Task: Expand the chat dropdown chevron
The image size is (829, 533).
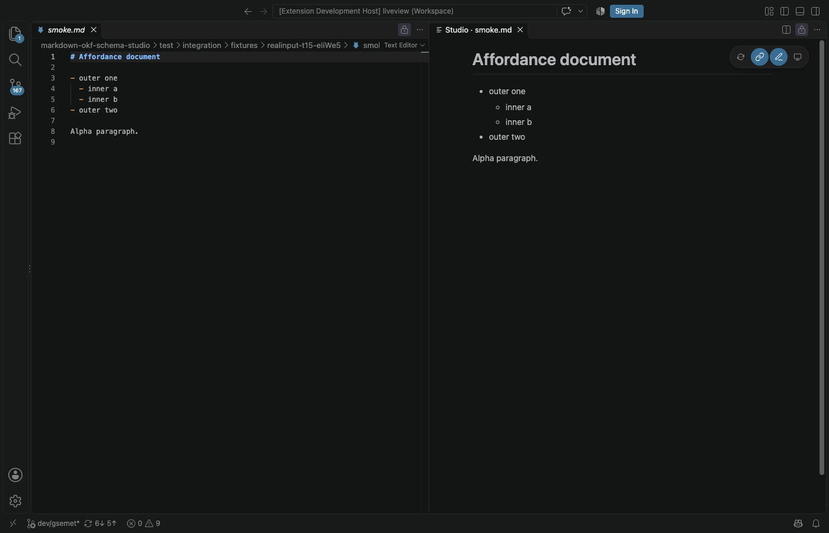Action: 580,11
